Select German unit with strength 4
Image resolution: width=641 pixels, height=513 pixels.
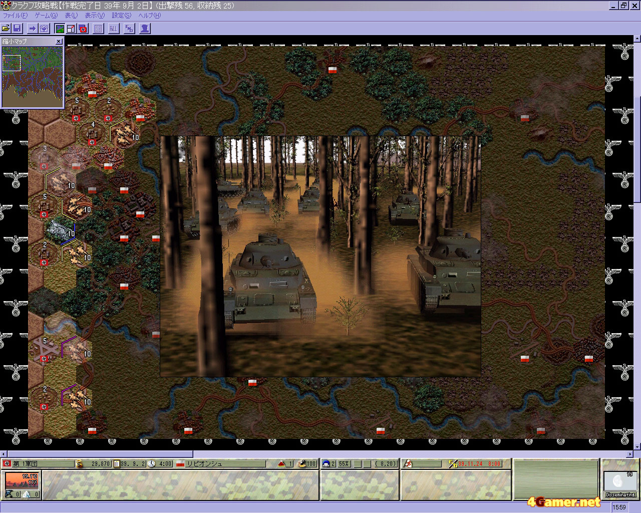[x=92, y=134]
